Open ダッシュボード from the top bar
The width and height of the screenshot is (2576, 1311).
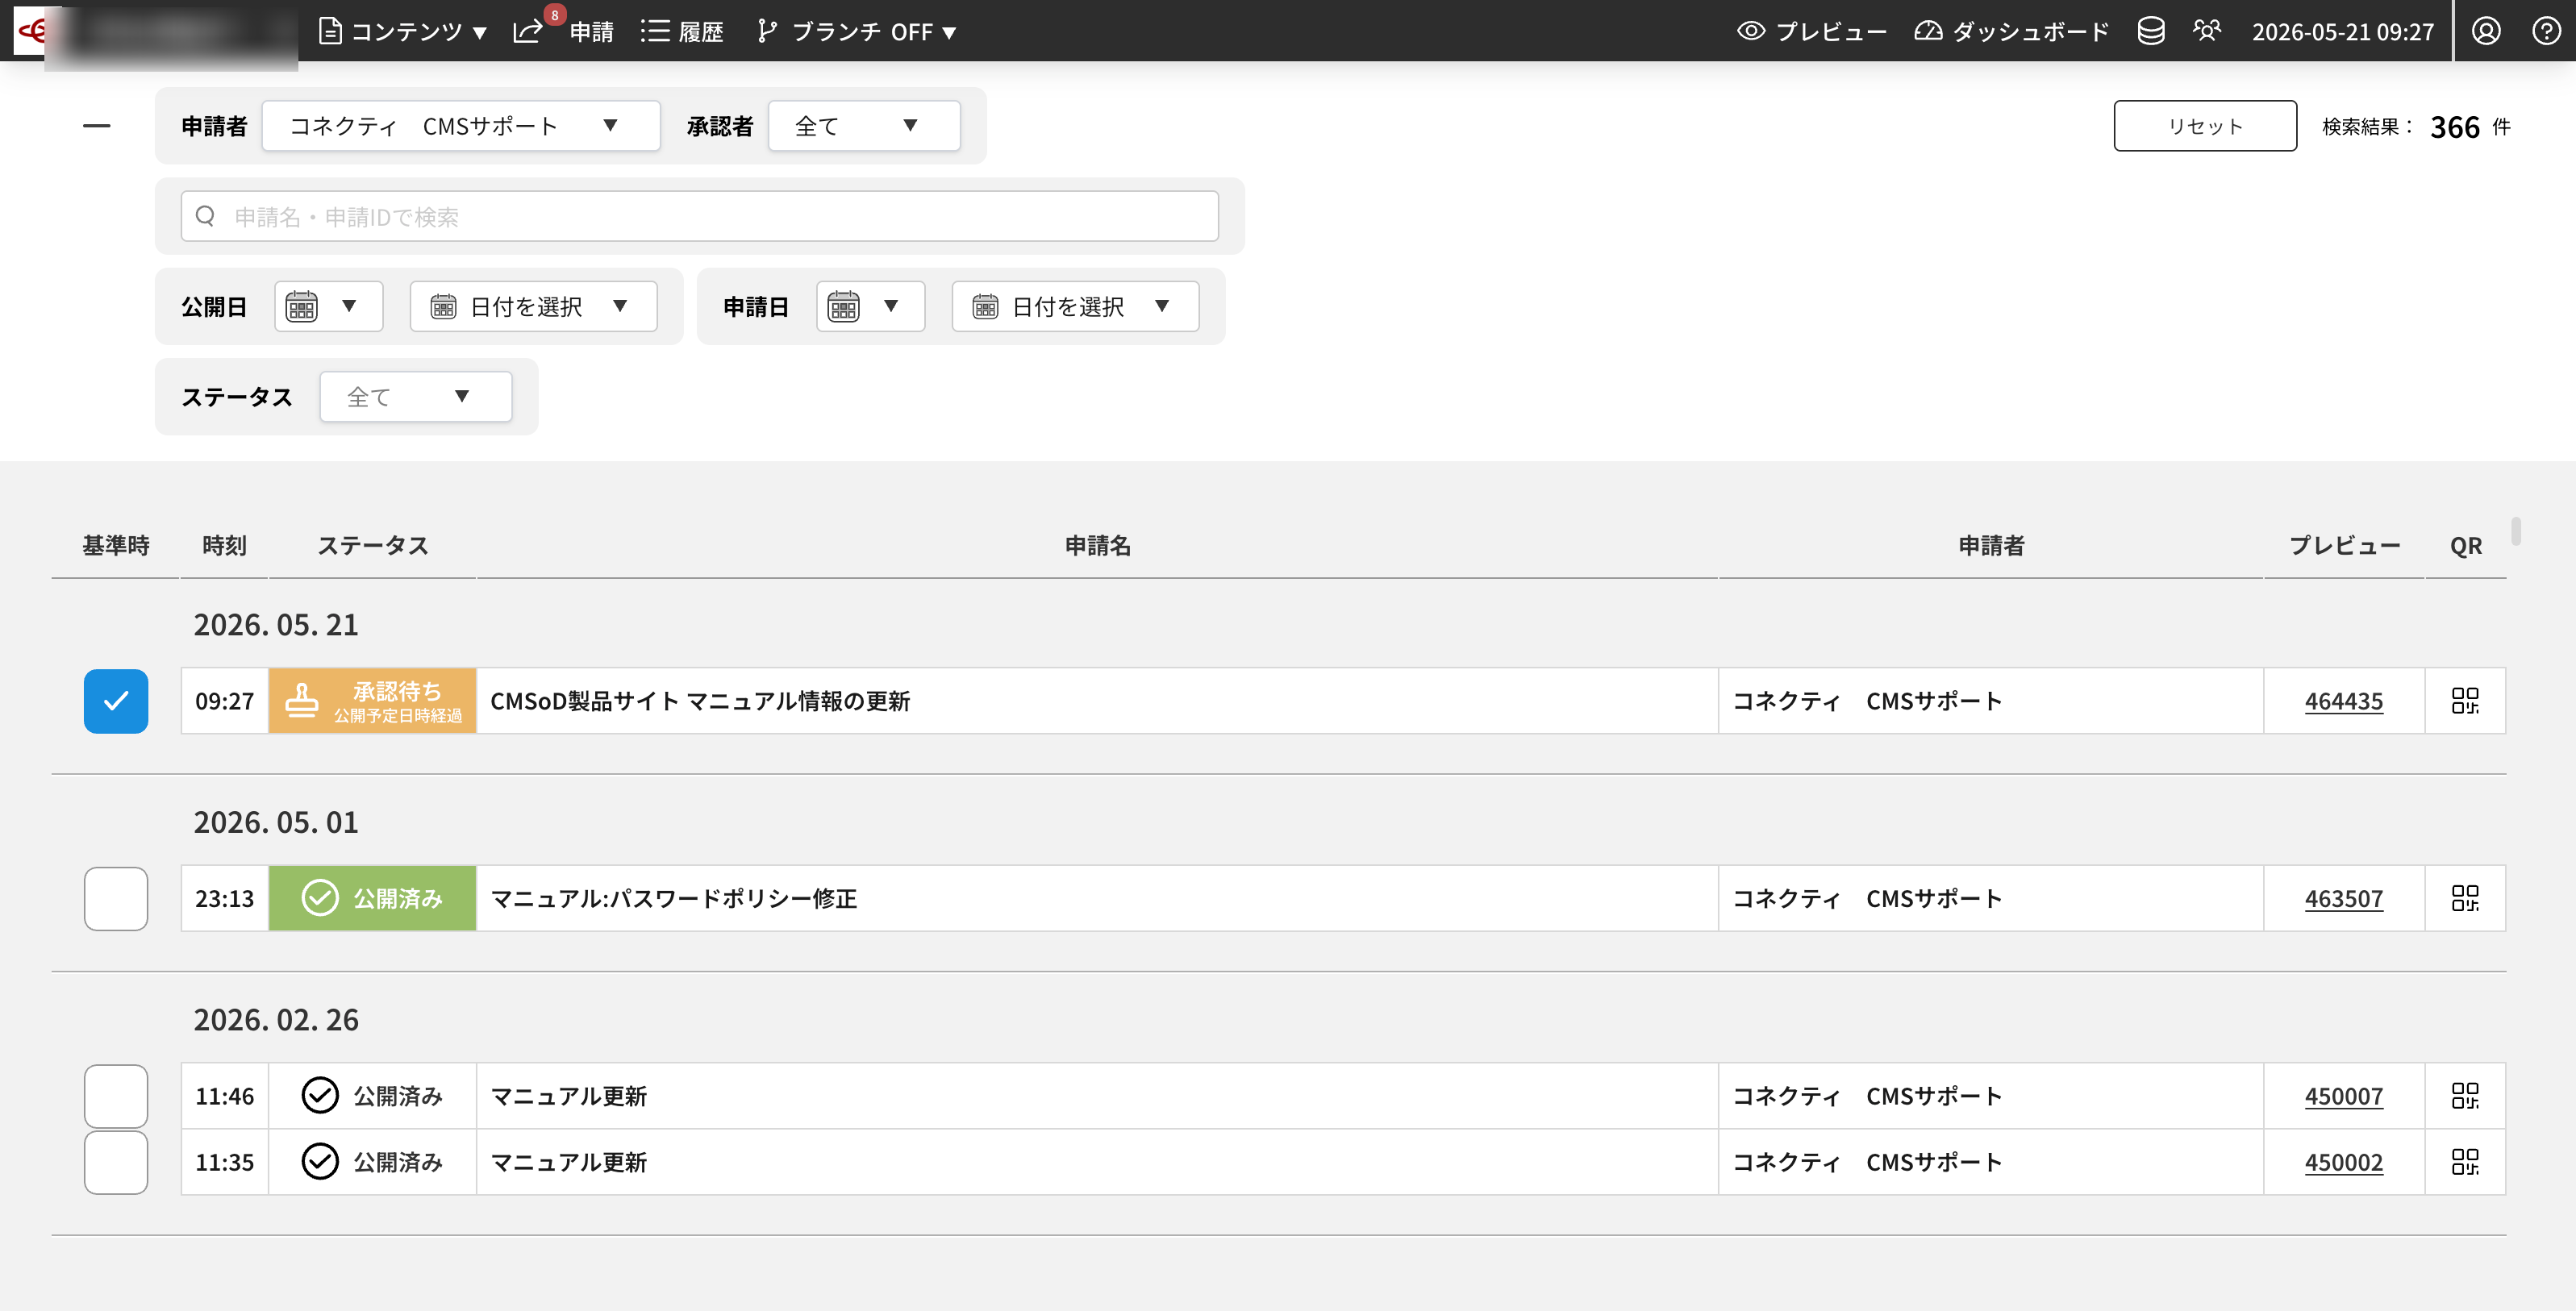pyautogui.click(x=2011, y=31)
